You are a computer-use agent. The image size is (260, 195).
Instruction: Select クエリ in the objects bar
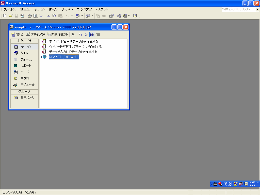click(25, 53)
